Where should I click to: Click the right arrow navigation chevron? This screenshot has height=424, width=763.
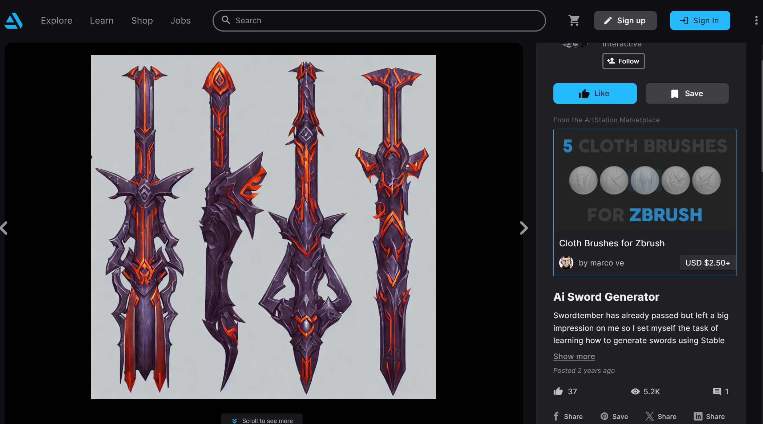pyautogui.click(x=524, y=227)
